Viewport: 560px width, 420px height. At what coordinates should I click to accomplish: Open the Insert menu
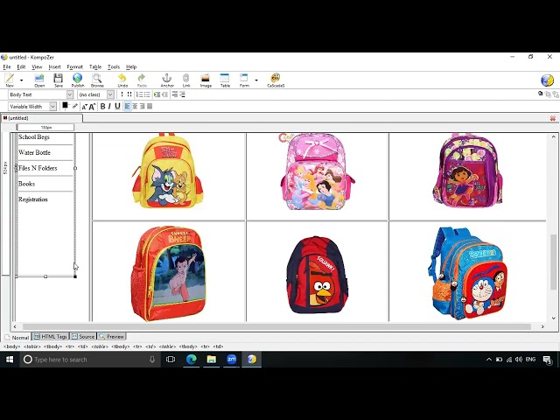pos(54,66)
